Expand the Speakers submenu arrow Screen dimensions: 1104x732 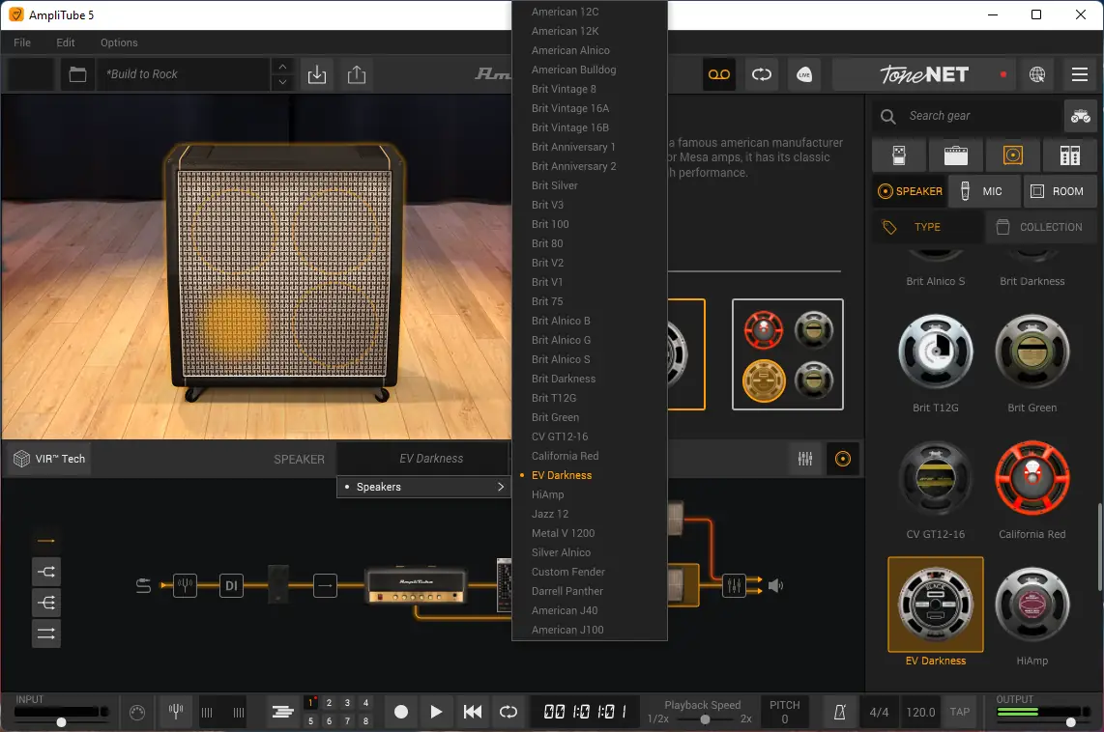point(501,487)
